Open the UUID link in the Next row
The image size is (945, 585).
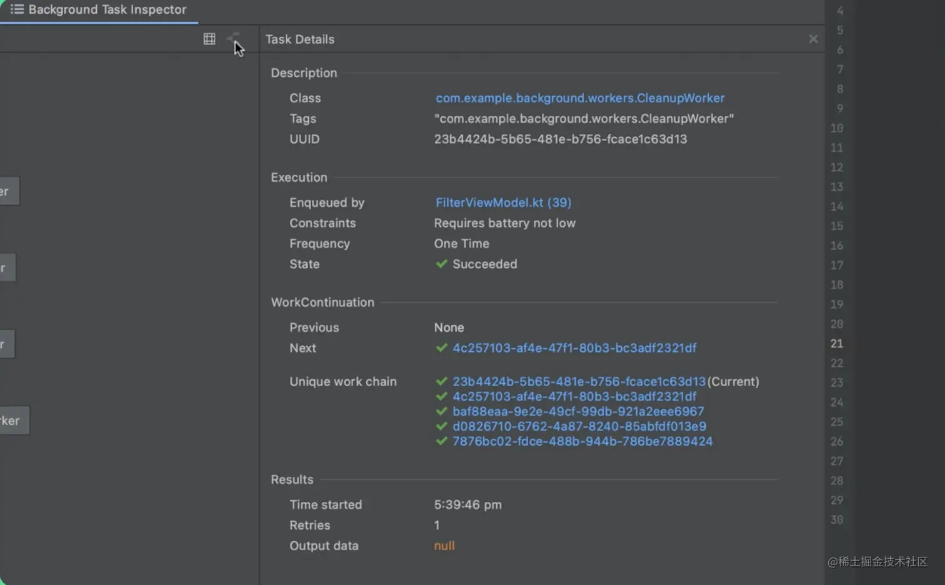(x=574, y=348)
